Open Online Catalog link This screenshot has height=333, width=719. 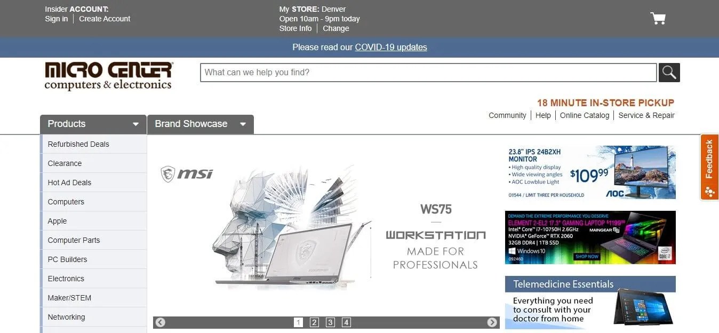click(x=585, y=115)
